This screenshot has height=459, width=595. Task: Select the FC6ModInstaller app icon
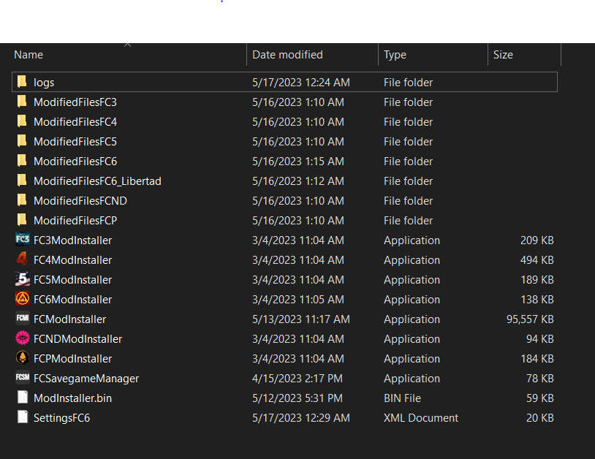[x=22, y=299]
